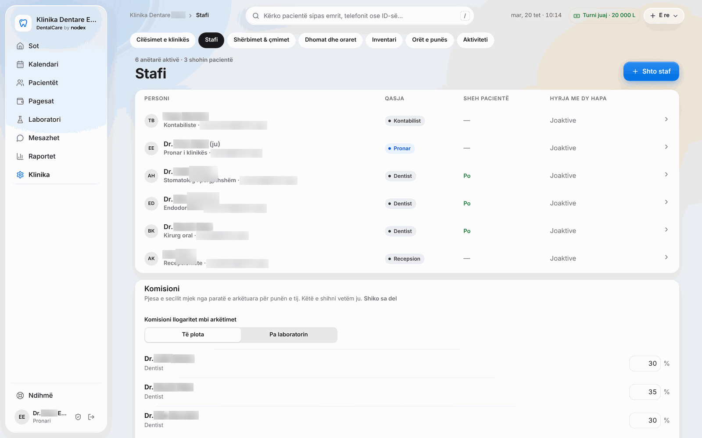Click the Recepsion role badge
The image size is (702, 438).
click(x=405, y=259)
